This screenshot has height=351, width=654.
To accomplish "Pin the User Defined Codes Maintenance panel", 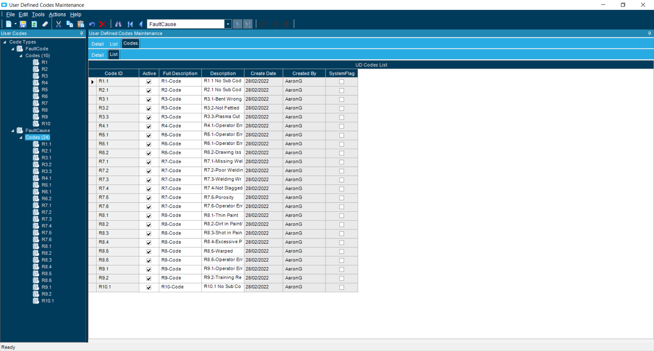I will coord(649,33).
